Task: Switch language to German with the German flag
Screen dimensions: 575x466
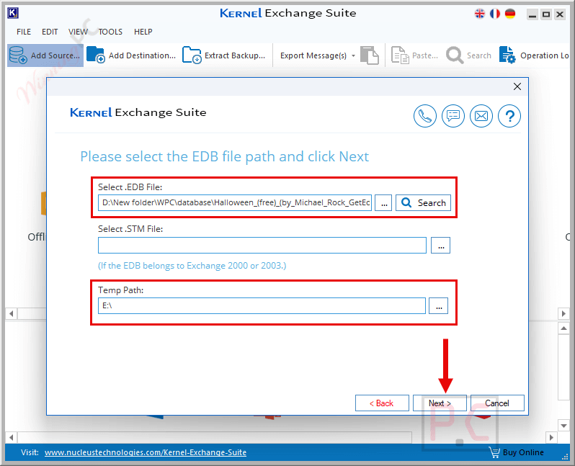Action: tap(510, 14)
